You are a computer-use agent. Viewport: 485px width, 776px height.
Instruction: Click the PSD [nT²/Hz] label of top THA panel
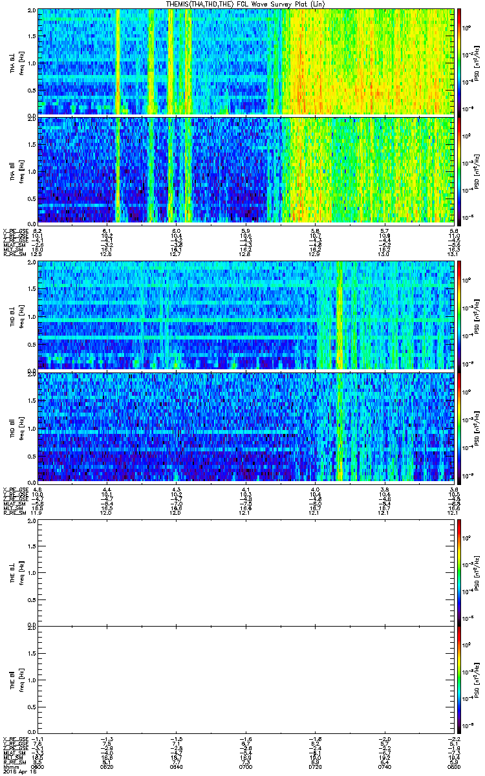tap(477, 62)
